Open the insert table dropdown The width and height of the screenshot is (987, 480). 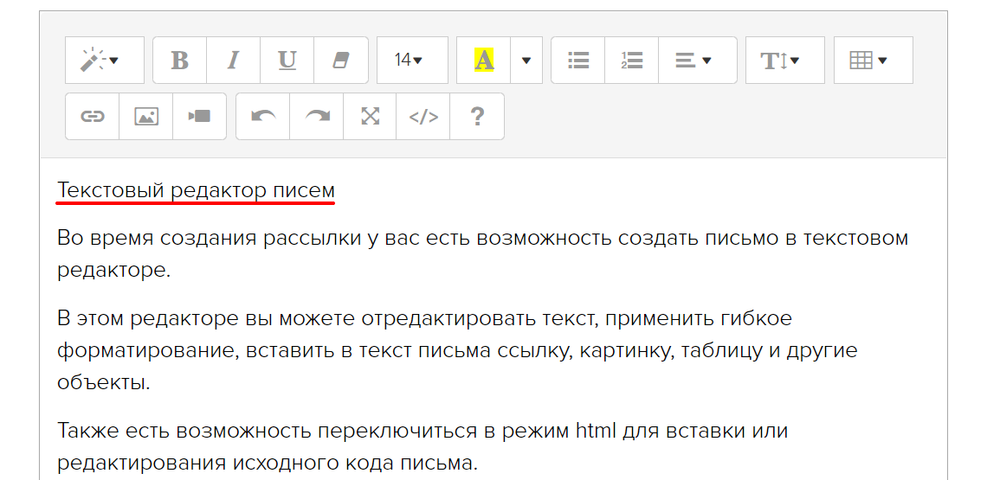pos(873,61)
